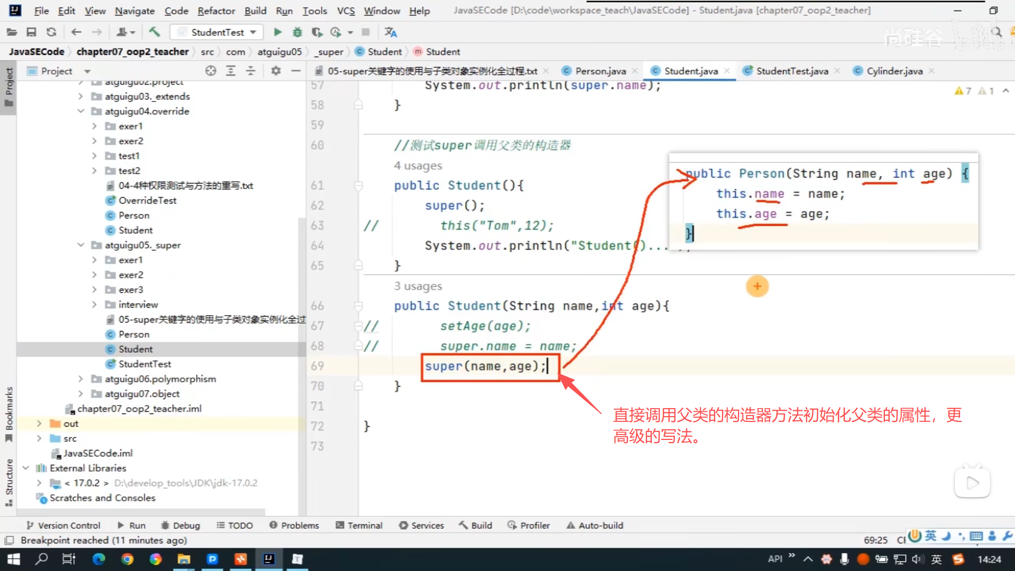Click the Build project hammer icon
The image size is (1015, 571).
point(154,32)
